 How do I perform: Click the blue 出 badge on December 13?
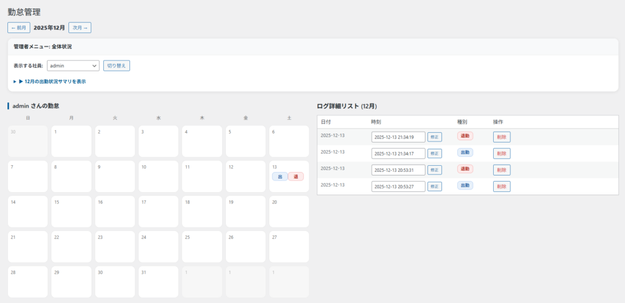pyautogui.click(x=280, y=177)
